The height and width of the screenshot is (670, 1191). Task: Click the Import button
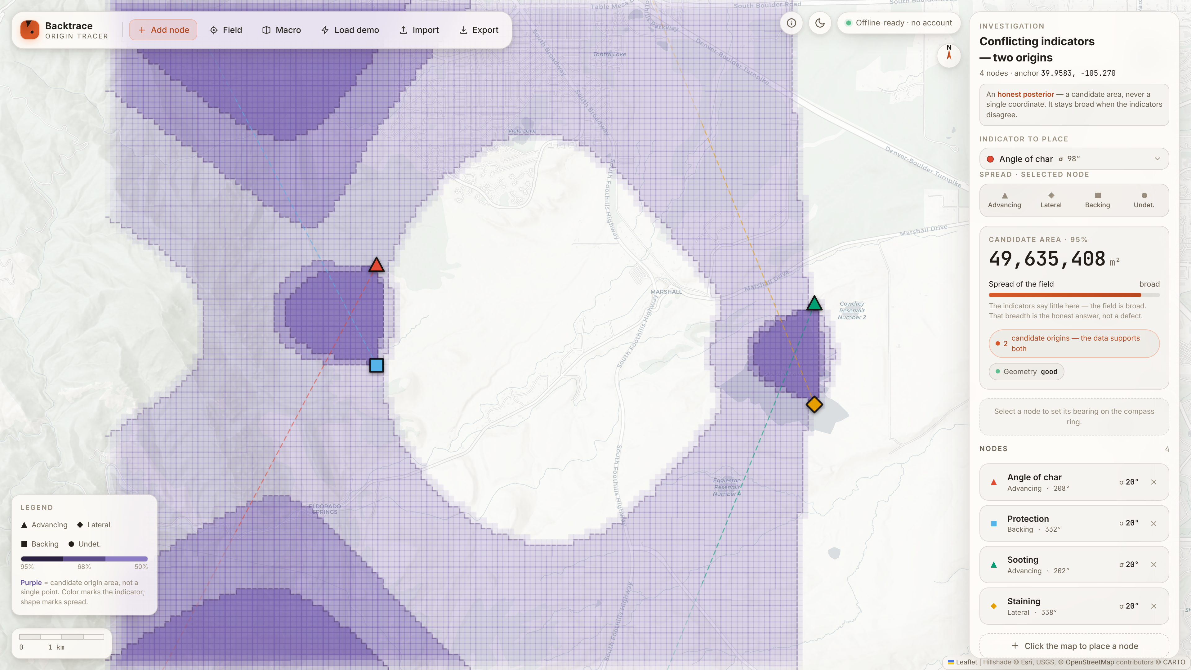419,30
